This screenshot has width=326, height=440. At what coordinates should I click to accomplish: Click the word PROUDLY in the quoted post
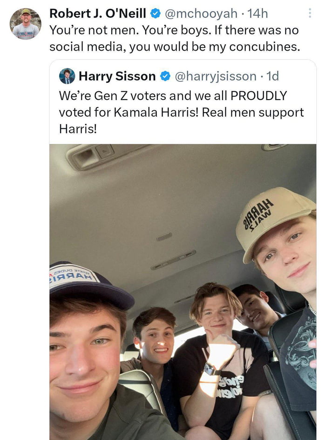pos(258,96)
